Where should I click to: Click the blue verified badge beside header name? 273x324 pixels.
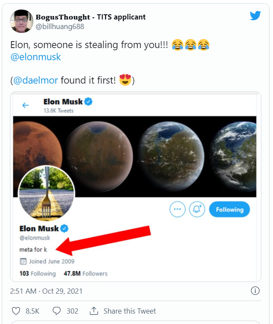point(89,102)
